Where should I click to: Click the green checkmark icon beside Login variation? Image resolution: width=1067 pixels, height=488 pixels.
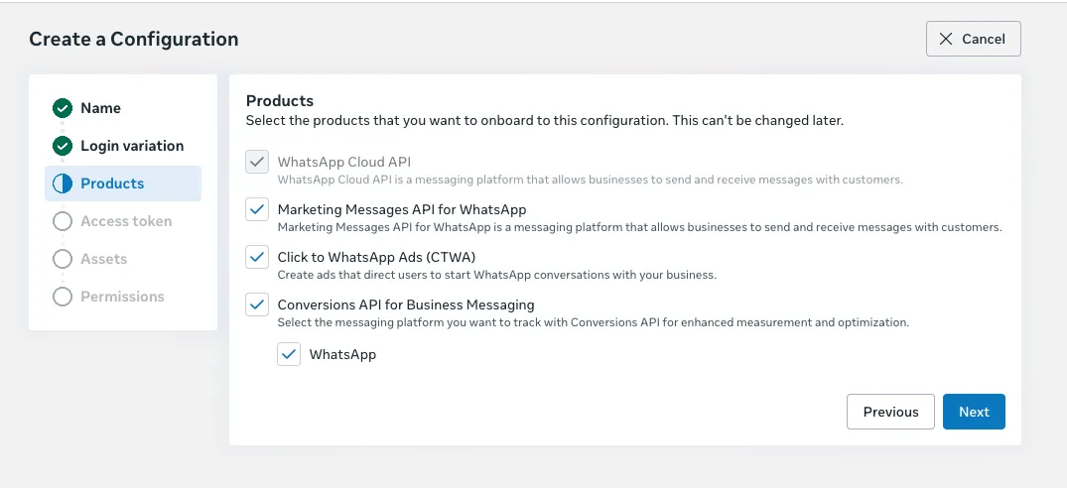(x=63, y=146)
